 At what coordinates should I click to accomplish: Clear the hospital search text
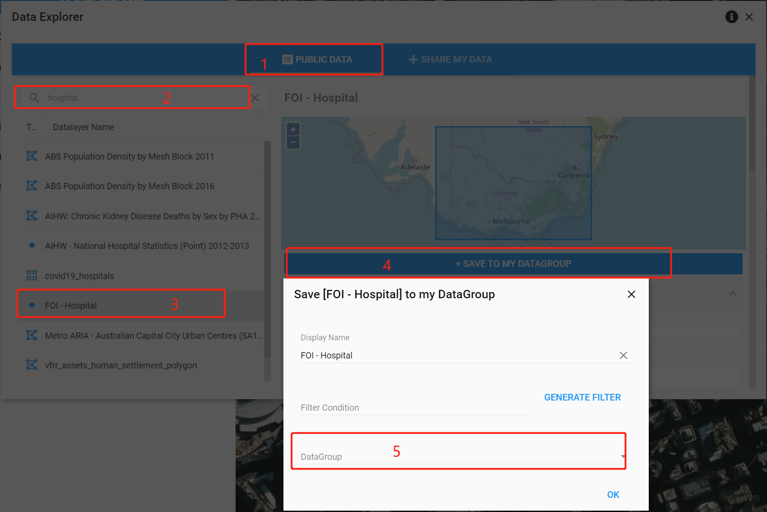pyautogui.click(x=256, y=97)
